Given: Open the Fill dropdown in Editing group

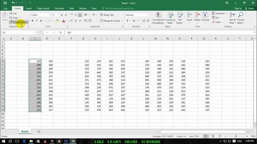Looking at the screenshot, I should 216,18.
